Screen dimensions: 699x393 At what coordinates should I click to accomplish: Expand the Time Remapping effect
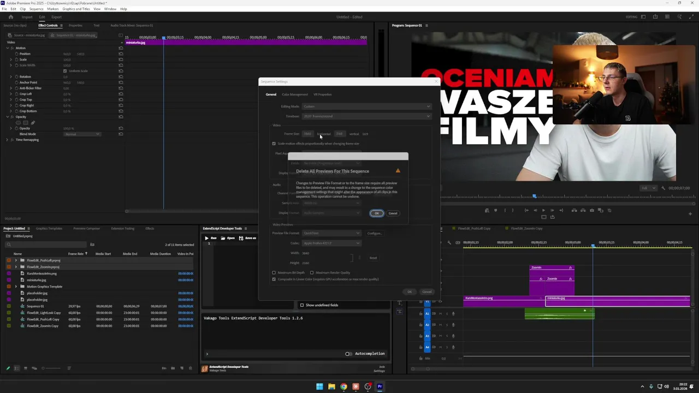[x=7, y=140]
